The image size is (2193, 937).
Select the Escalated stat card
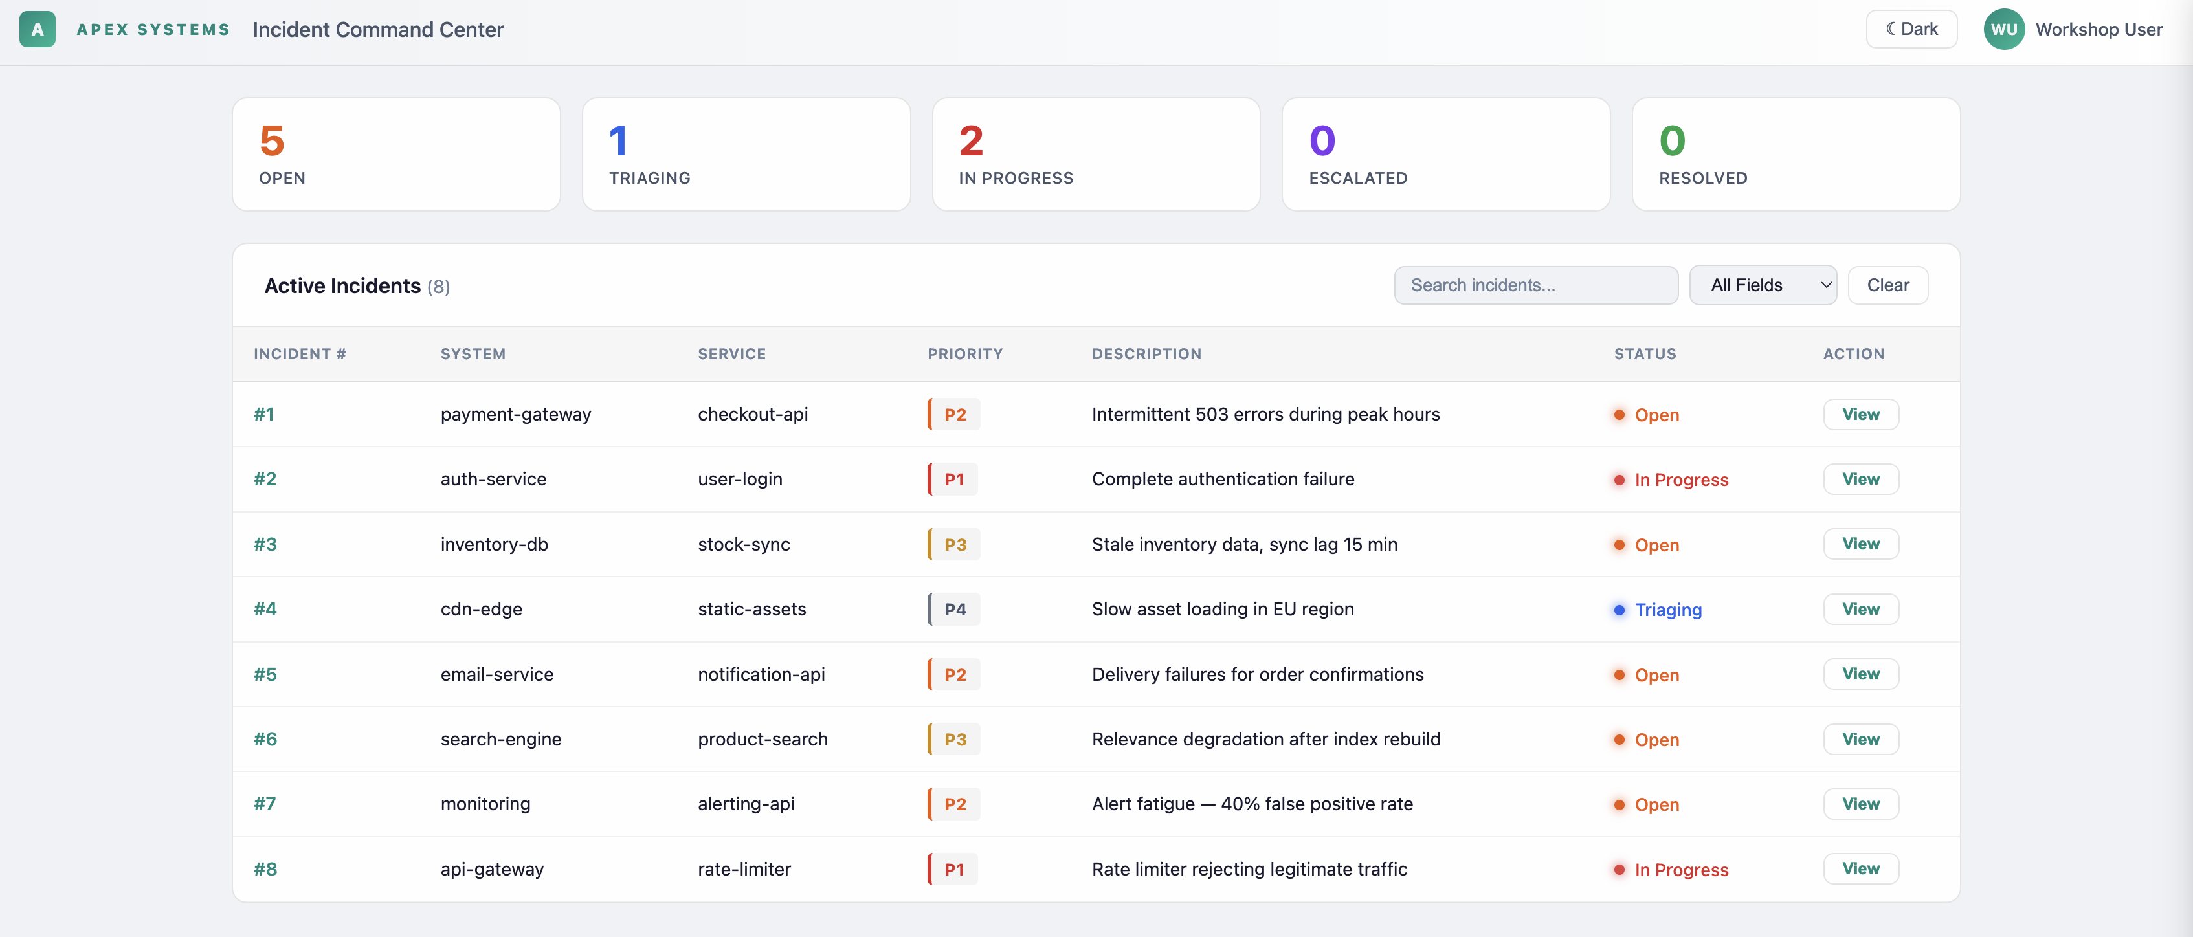pyautogui.click(x=1445, y=154)
